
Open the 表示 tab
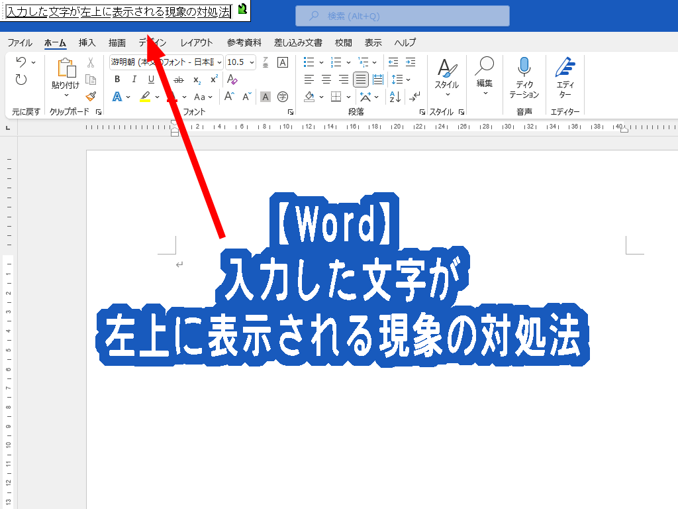[373, 42]
